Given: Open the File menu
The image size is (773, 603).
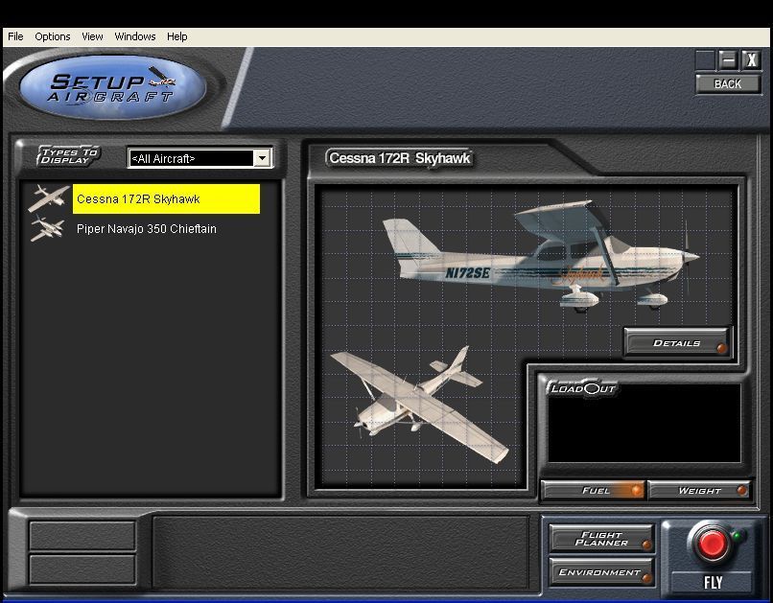Looking at the screenshot, I should [x=15, y=36].
